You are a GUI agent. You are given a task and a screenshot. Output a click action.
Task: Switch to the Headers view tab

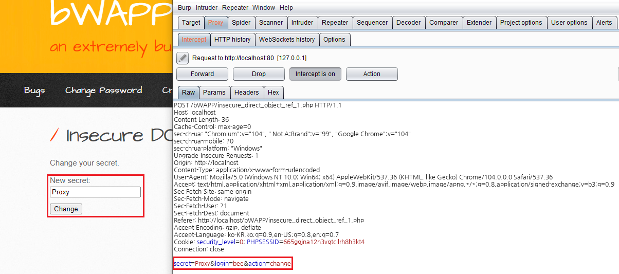[x=246, y=93]
